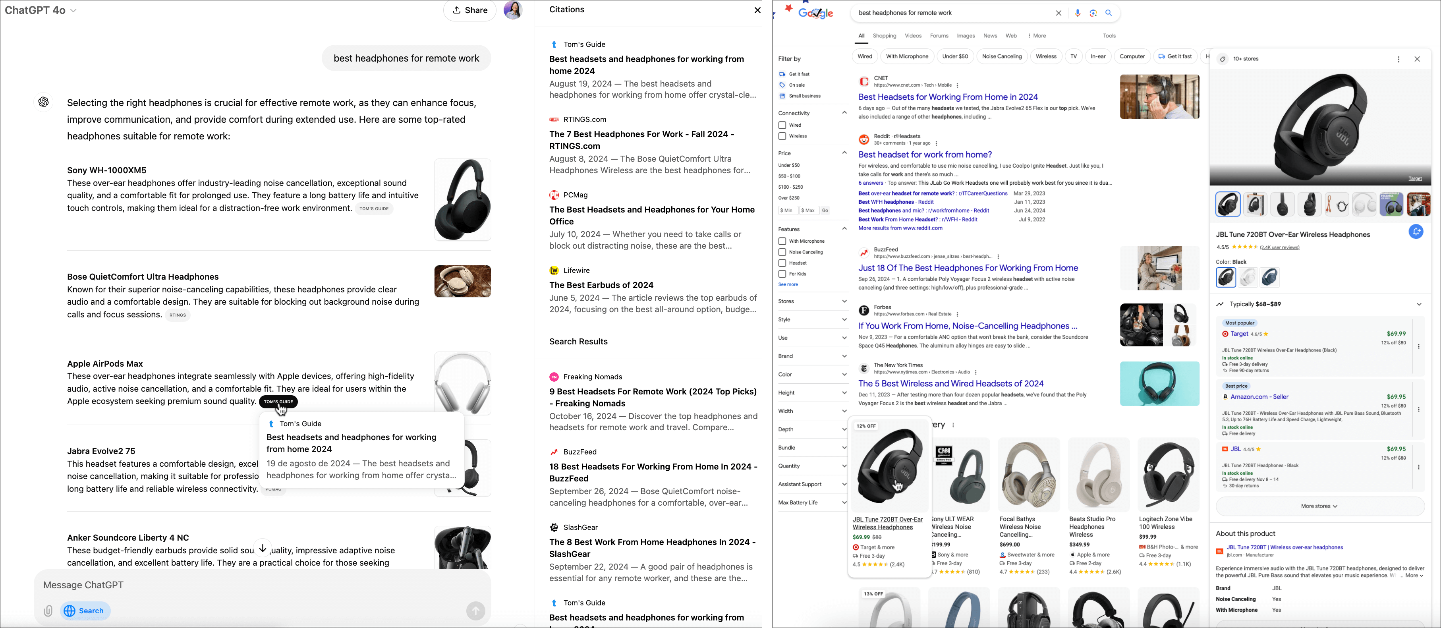Click the send message arrow button
1441x628 pixels.
point(475,611)
